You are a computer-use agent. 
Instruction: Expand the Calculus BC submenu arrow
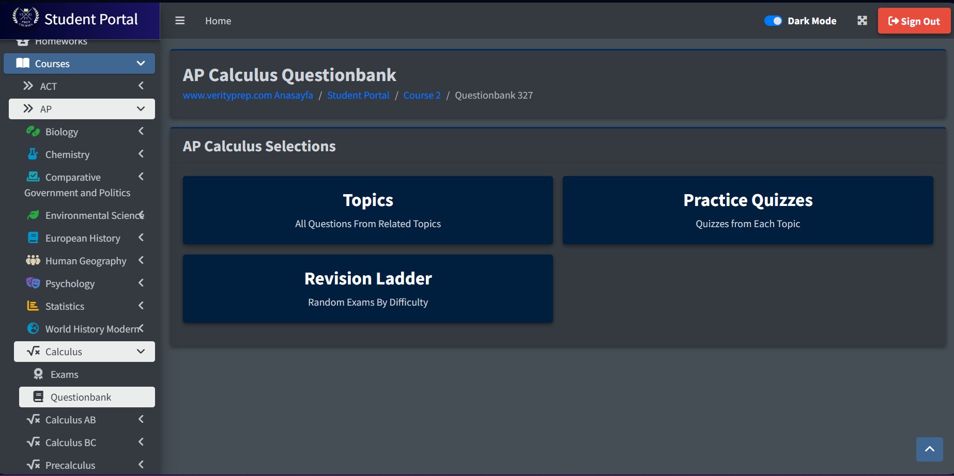click(141, 442)
